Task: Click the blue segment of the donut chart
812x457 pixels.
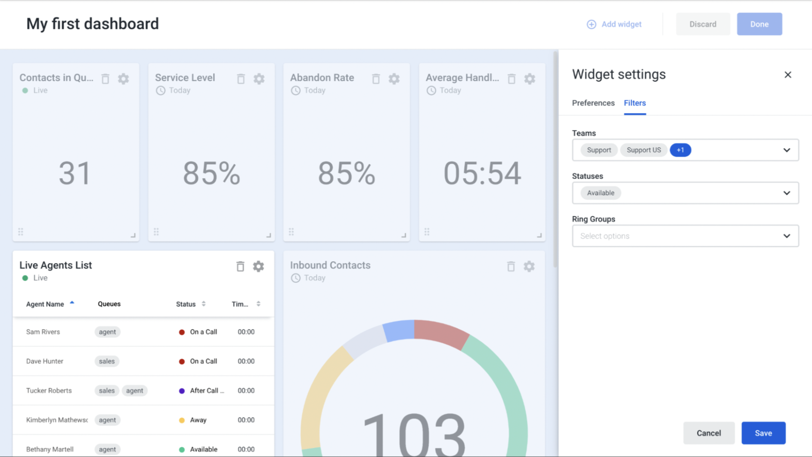Action: tap(399, 330)
